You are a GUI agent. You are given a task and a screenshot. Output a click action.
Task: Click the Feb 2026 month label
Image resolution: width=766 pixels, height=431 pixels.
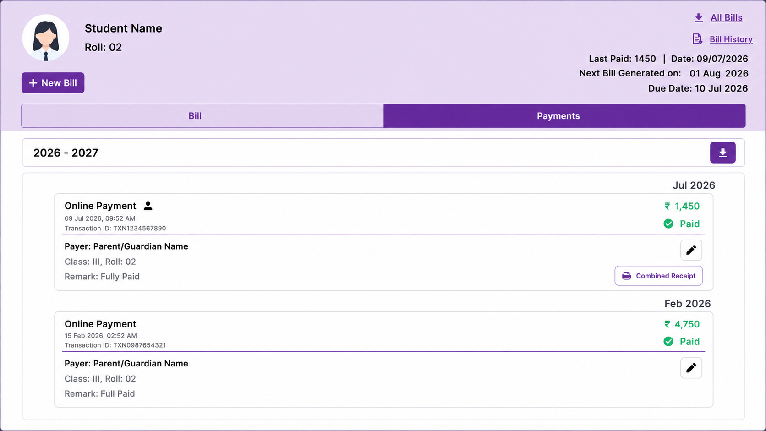pyautogui.click(x=687, y=304)
